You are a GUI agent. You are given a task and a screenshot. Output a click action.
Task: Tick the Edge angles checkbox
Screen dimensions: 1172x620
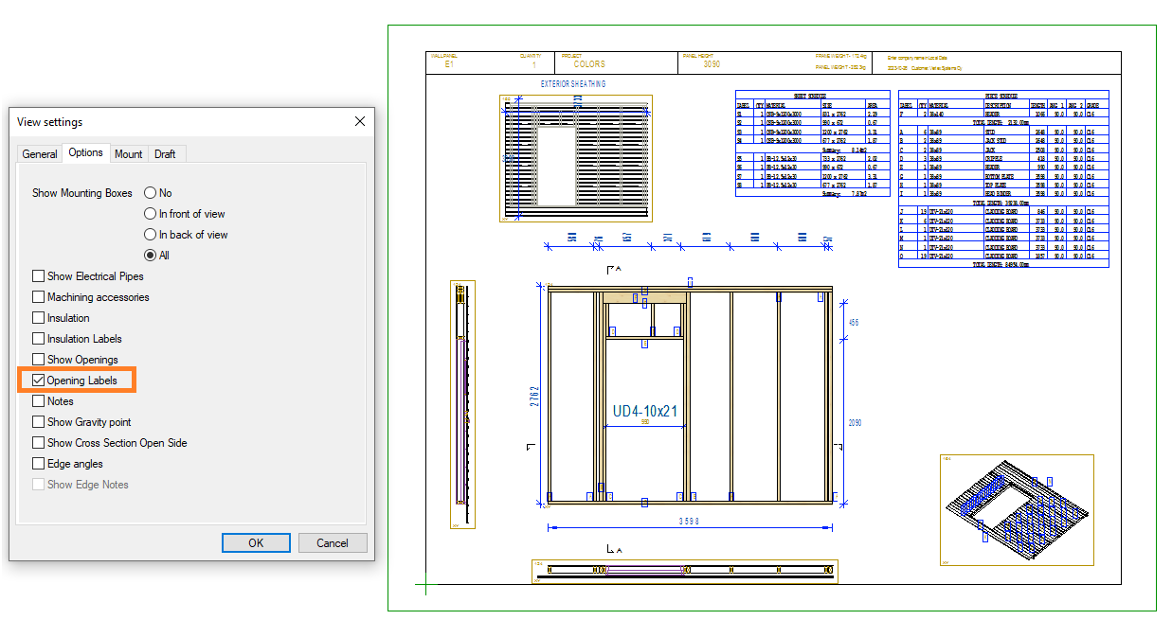click(x=39, y=464)
